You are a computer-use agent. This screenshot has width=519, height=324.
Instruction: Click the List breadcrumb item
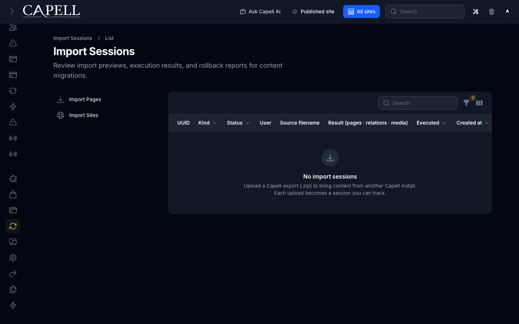[109, 38]
